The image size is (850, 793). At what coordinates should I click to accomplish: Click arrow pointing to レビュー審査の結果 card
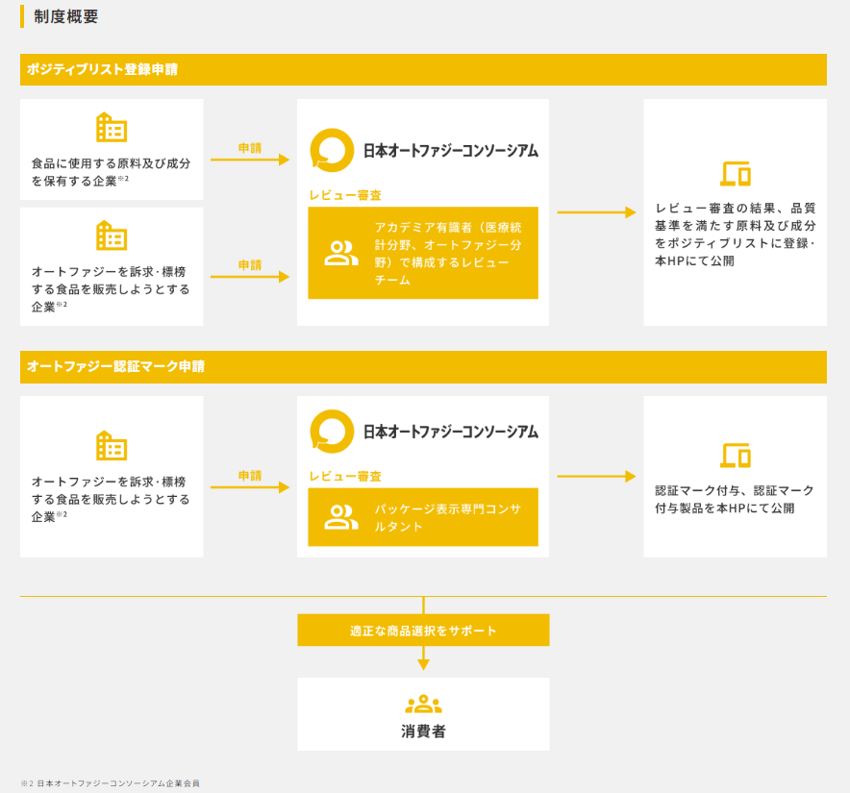point(596,212)
